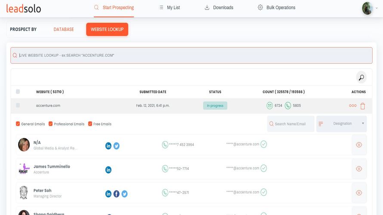Screen dimensions: 383x215
Task: Click the magnifier search icon above table
Action: click(x=361, y=77)
